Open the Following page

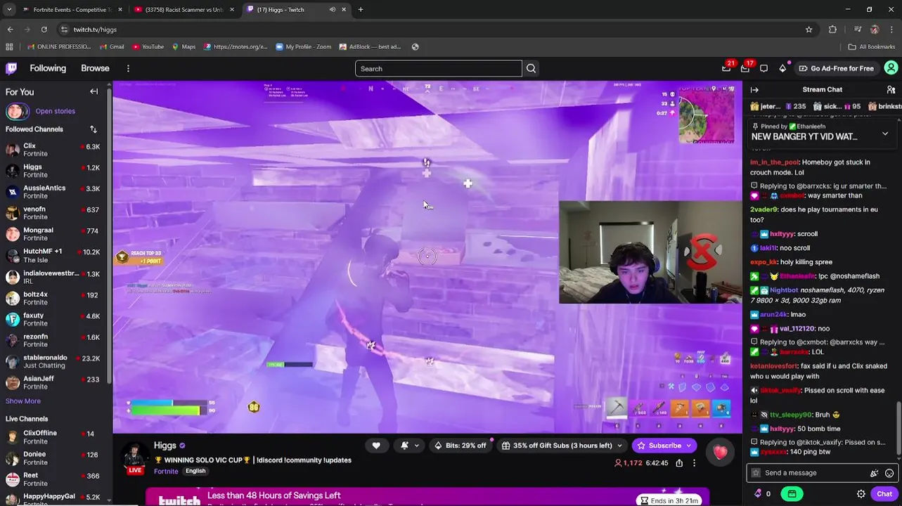pos(48,68)
